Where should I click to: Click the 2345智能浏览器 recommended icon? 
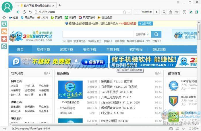point(173,86)
